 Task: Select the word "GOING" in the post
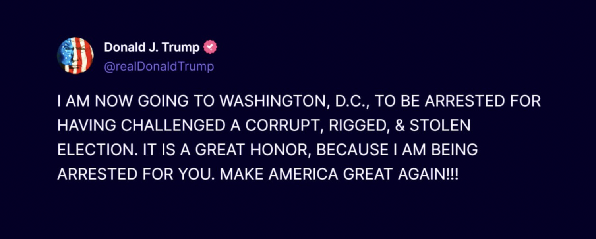155,101
